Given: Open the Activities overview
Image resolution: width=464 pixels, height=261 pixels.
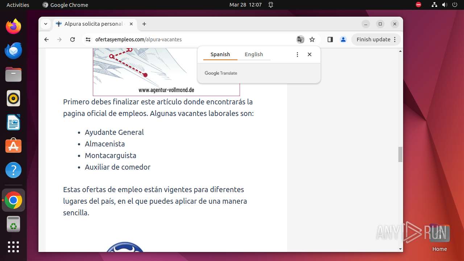Looking at the screenshot, I should pos(18,5).
